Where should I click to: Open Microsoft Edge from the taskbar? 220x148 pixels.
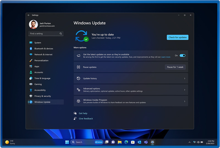126,142
